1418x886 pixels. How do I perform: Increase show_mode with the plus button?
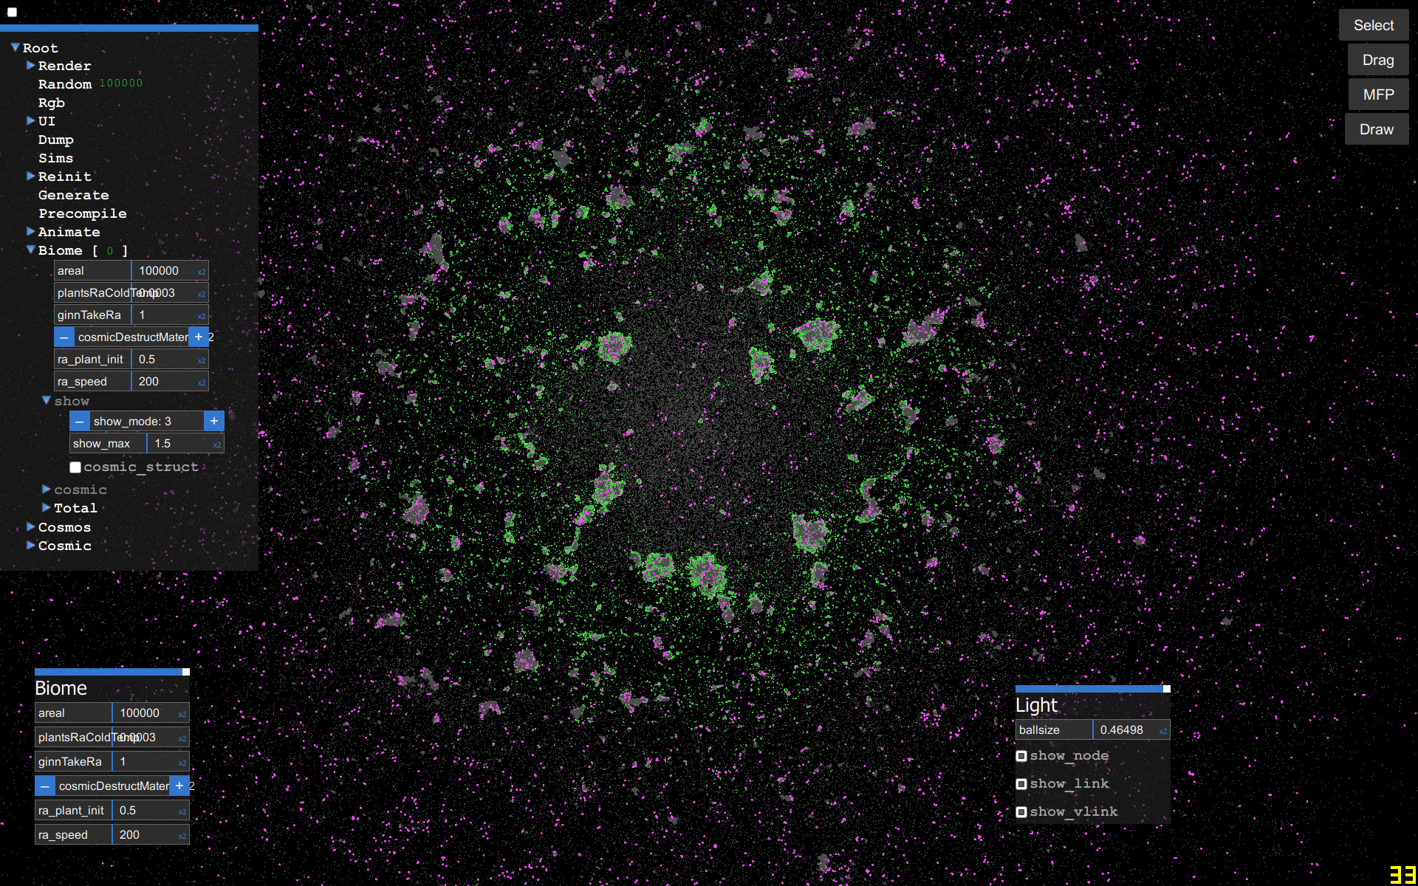[x=214, y=422]
